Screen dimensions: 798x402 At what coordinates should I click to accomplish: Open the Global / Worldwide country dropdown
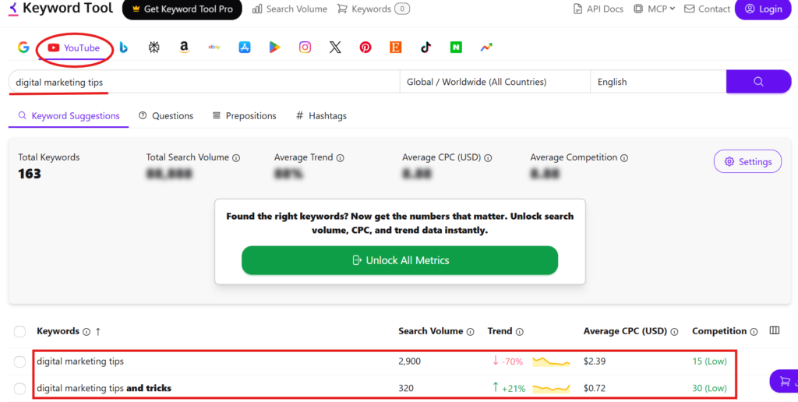click(x=495, y=82)
